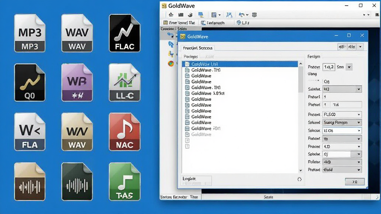Viewport: 381px width, 214px height.
Task: Click the 'Englatt' field below the list
Action: [x=196, y=180]
